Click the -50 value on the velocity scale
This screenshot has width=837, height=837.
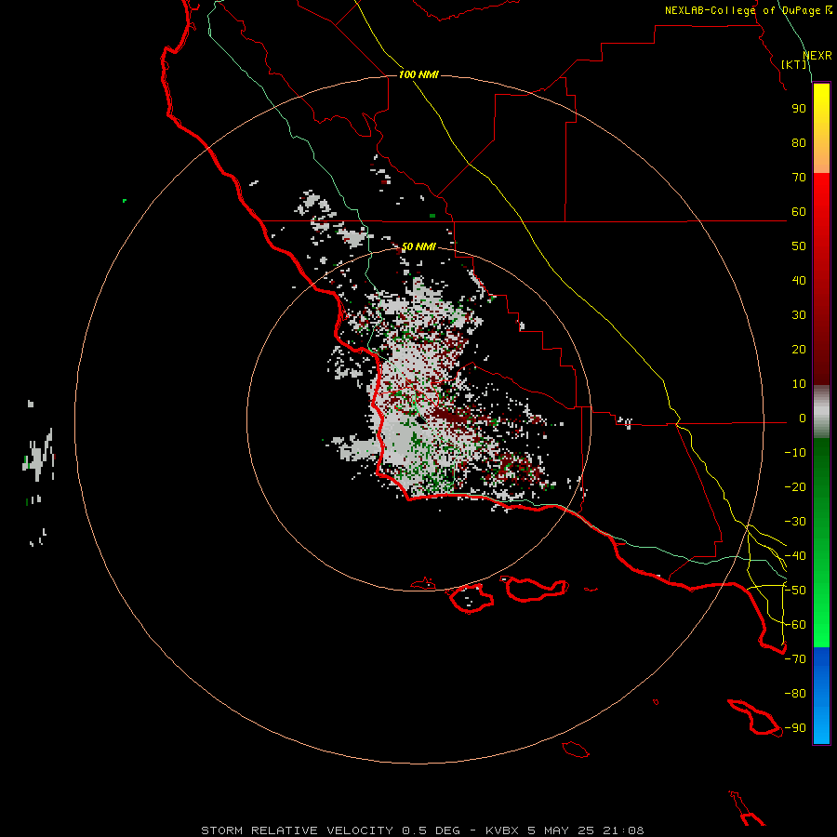click(x=795, y=591)
